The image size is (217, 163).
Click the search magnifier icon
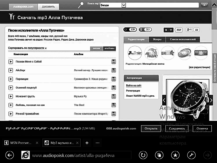click(81, 5)
